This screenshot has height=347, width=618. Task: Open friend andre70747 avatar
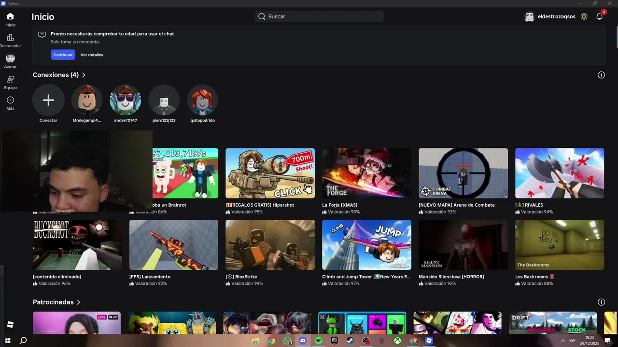click(x=126, y=100)
